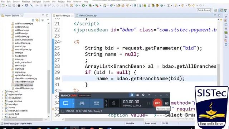Screen dimensions: 229x129
Task: Switch to Java EE perspective icon
Action: [x=221, y=10]
